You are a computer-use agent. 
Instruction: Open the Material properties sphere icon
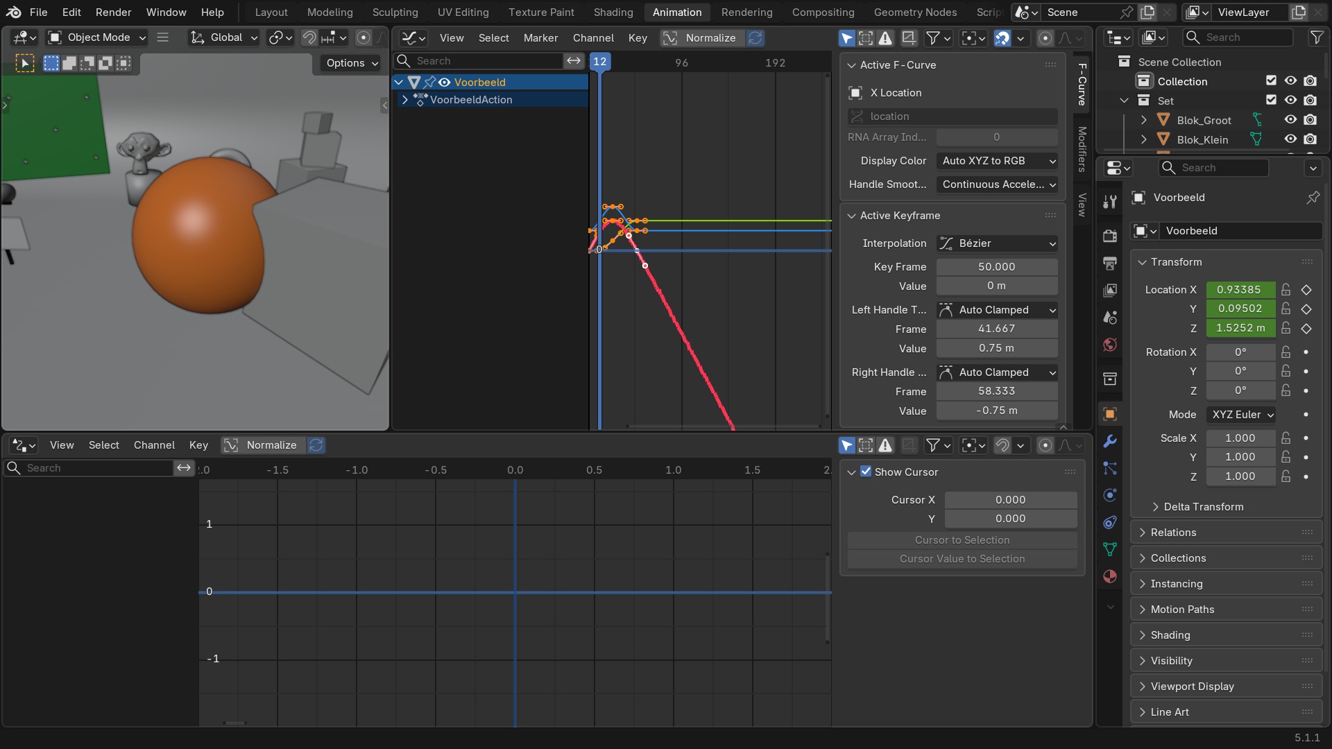[x=1110, y=576]
